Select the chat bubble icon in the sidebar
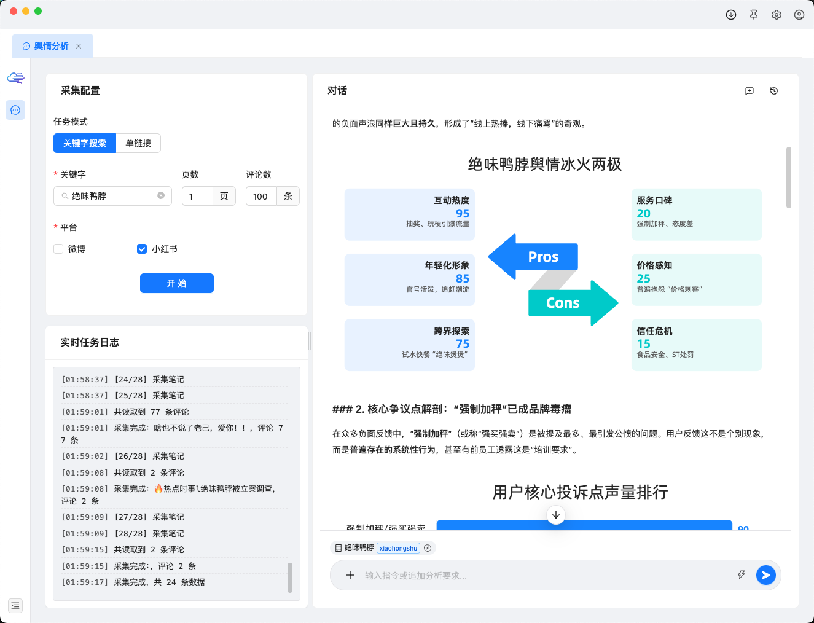The width and height of the screenshot is (814, 623). (x=15, y=110)
